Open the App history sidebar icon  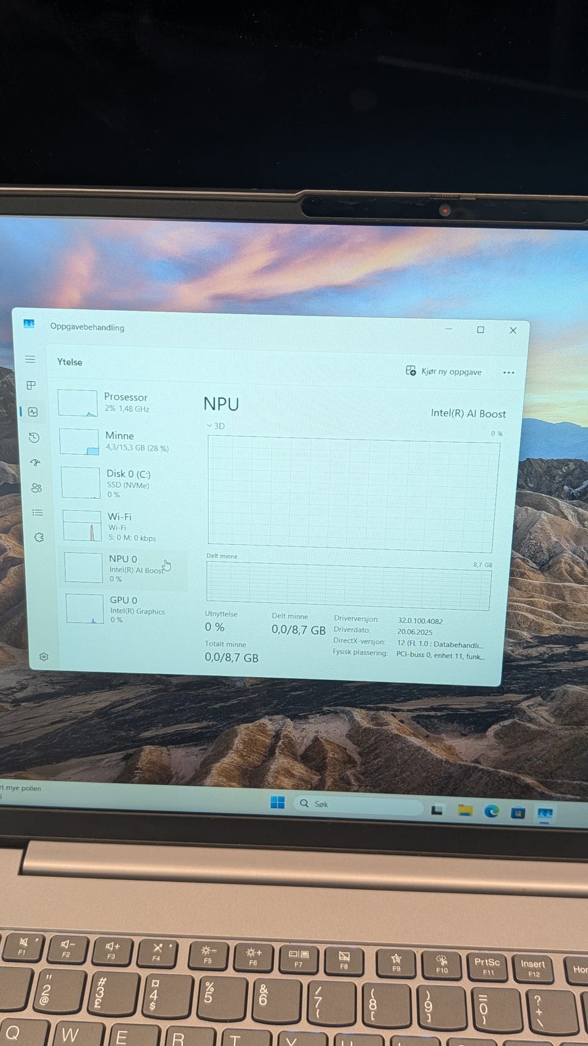(x=34, y=438)
